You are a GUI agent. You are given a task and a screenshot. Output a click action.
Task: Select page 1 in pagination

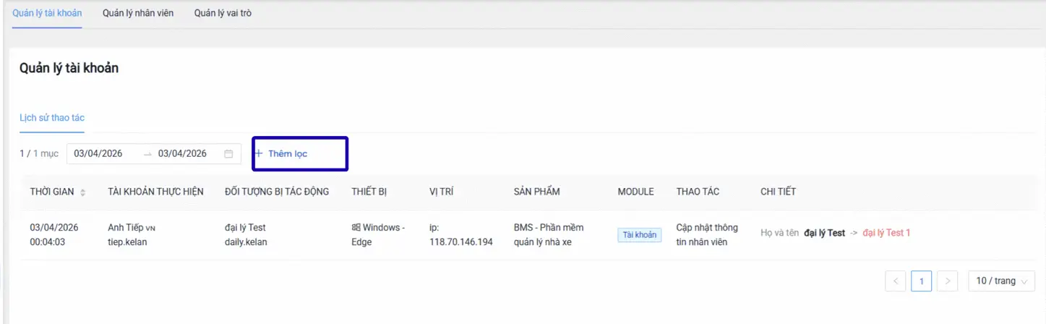click(921, 281)
